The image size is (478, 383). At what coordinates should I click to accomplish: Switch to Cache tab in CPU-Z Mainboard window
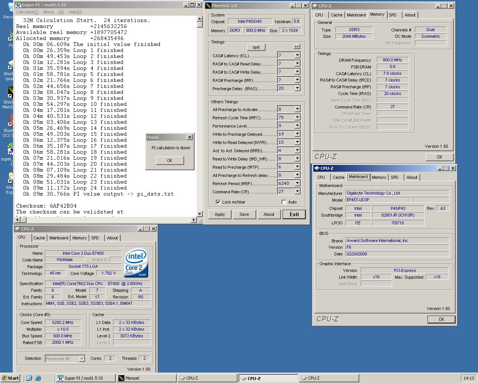338,177
